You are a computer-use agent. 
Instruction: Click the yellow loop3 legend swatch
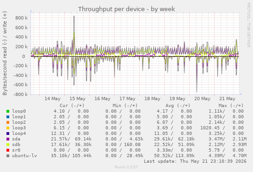click(8, 128)
